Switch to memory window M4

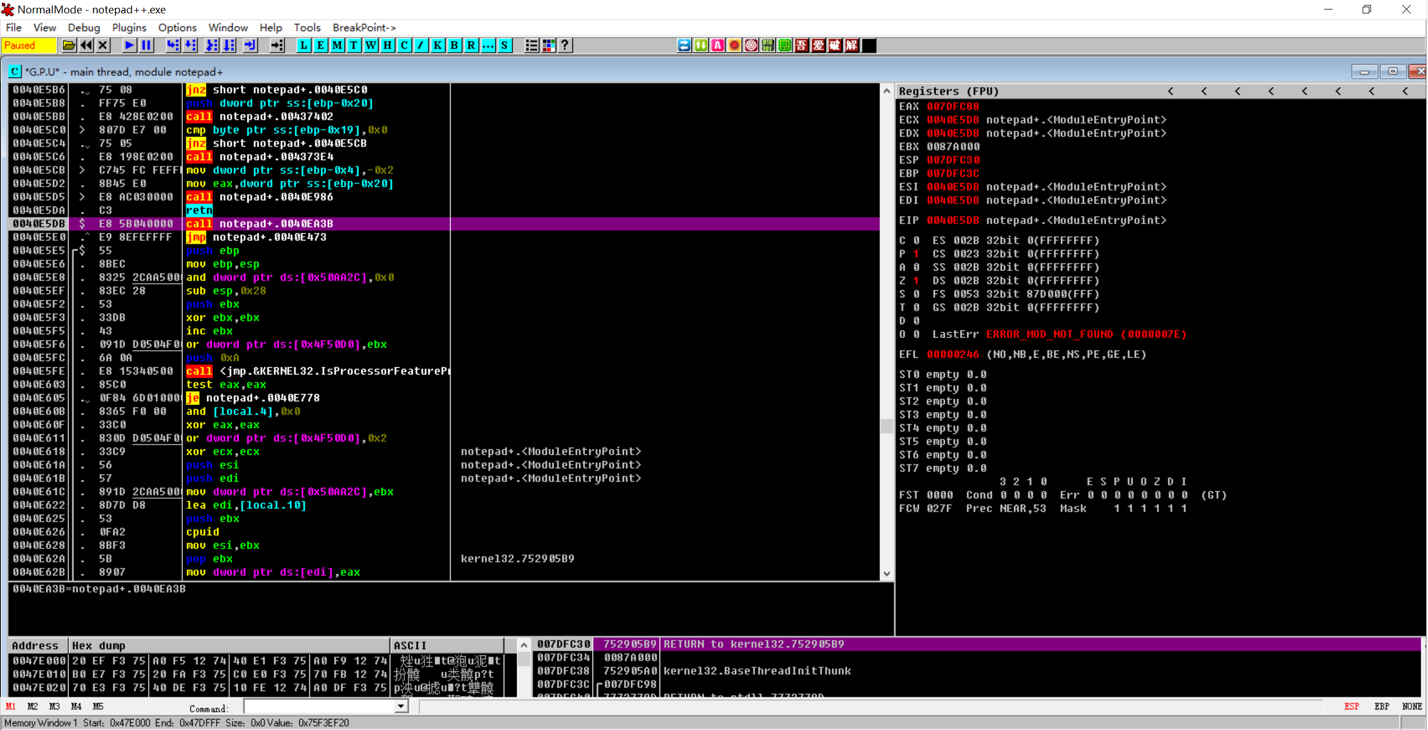[x=76, y=707]
